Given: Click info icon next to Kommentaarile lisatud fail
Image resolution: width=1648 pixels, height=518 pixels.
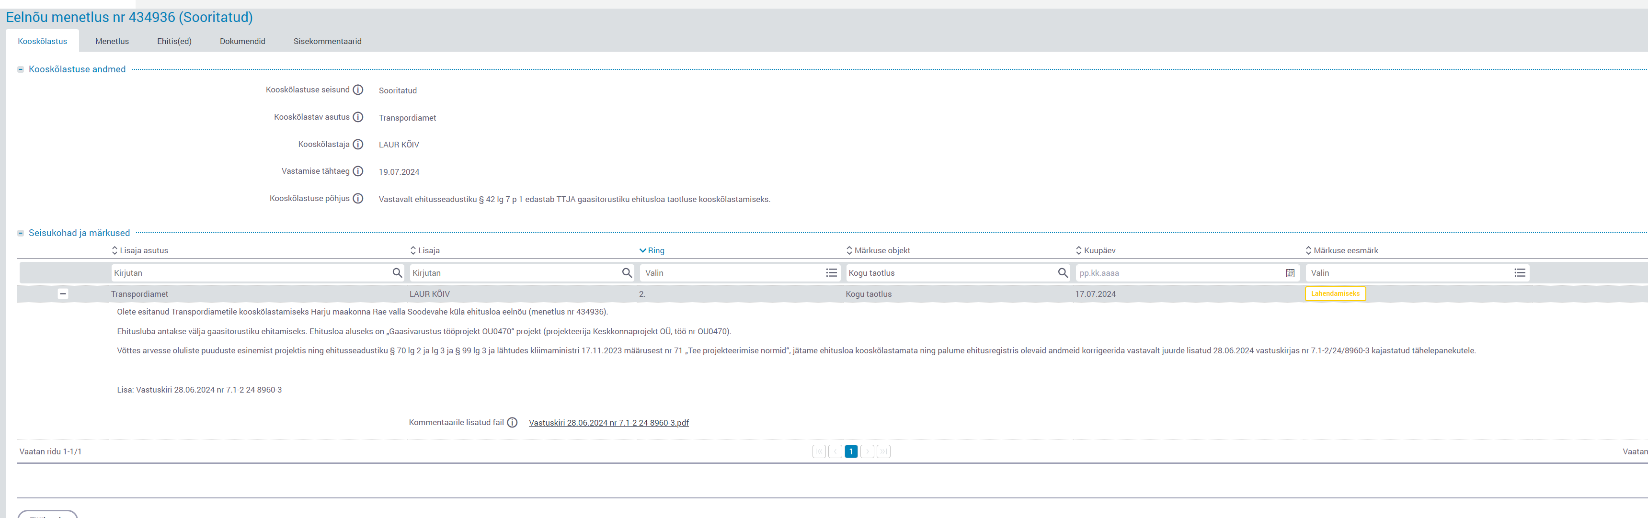Looking at the screenshot, I should [513, 423].
